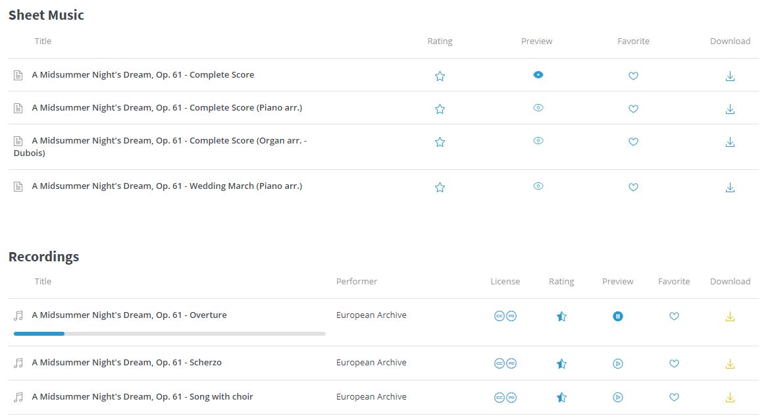Rate the Organ arr. - Dubois score
770x420 pixels.
440,142
